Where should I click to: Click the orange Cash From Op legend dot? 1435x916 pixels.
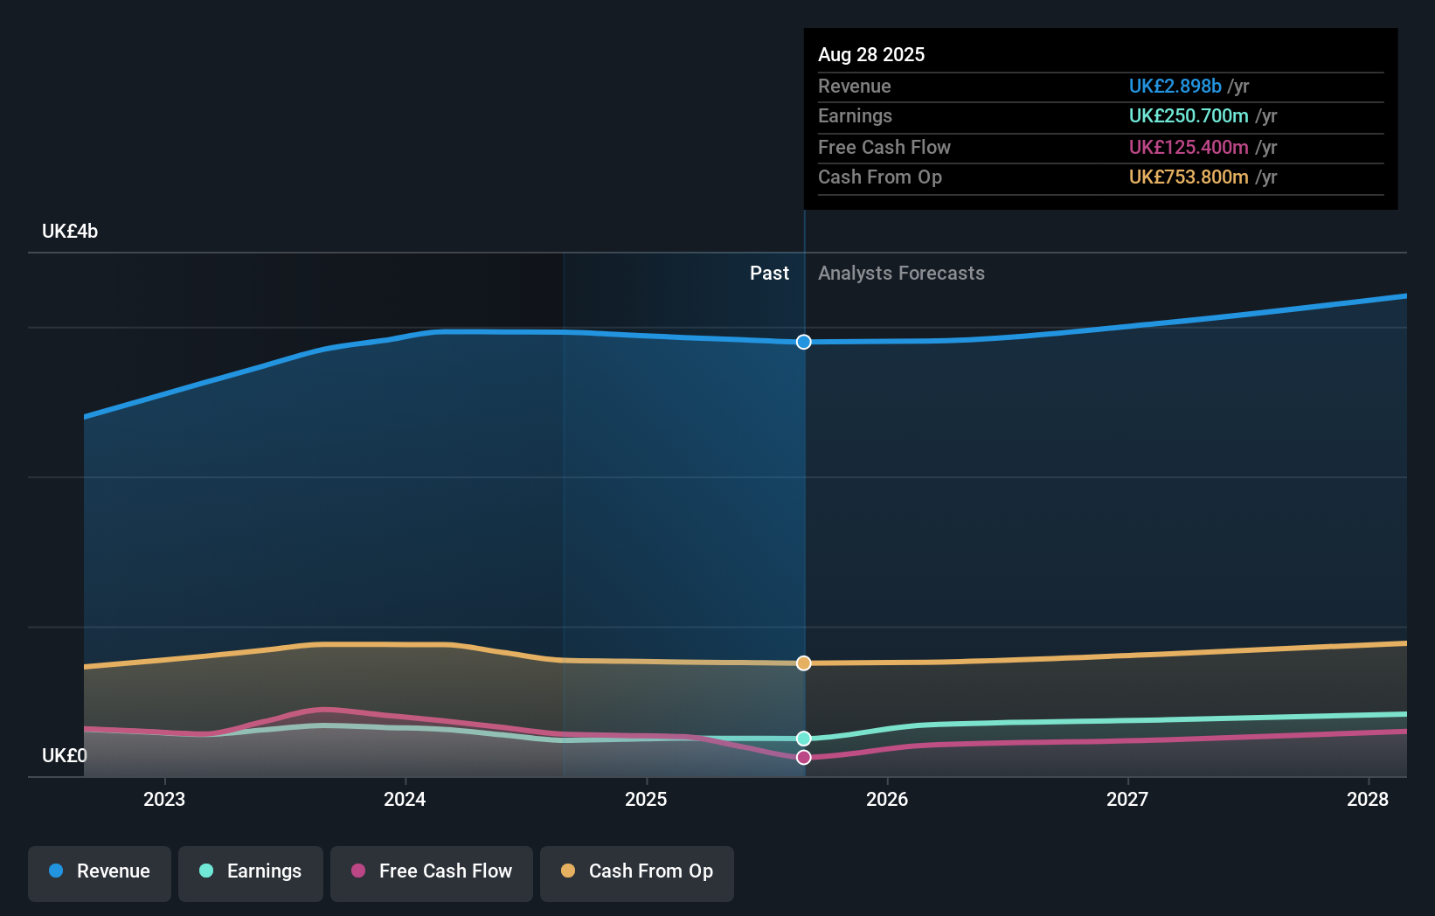coord(569,871)
